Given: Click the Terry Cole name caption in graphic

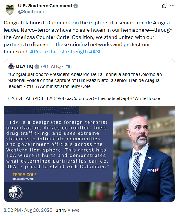Looking at the screenshot, I should click(x=25, y=175).
